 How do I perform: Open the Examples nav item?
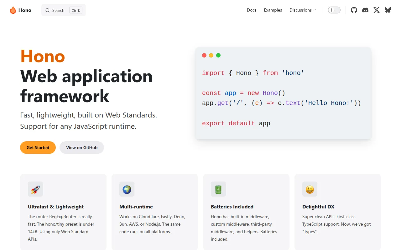[273, 10]
